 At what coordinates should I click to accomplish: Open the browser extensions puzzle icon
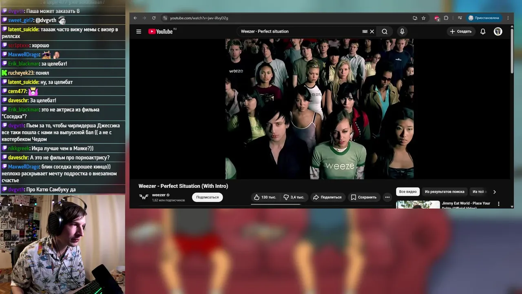click(446, 18)
